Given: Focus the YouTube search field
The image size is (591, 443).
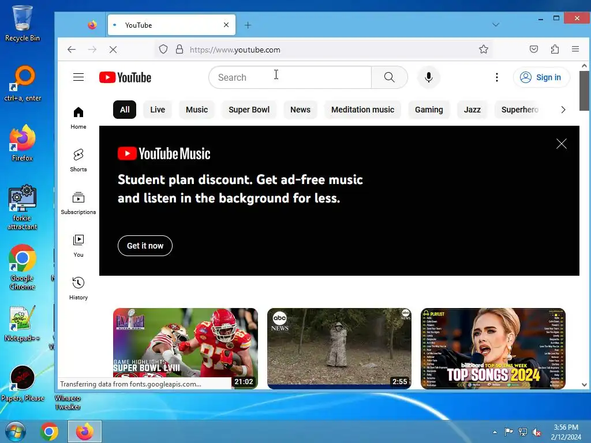Looking at the screenshot, I should (290, 77).
